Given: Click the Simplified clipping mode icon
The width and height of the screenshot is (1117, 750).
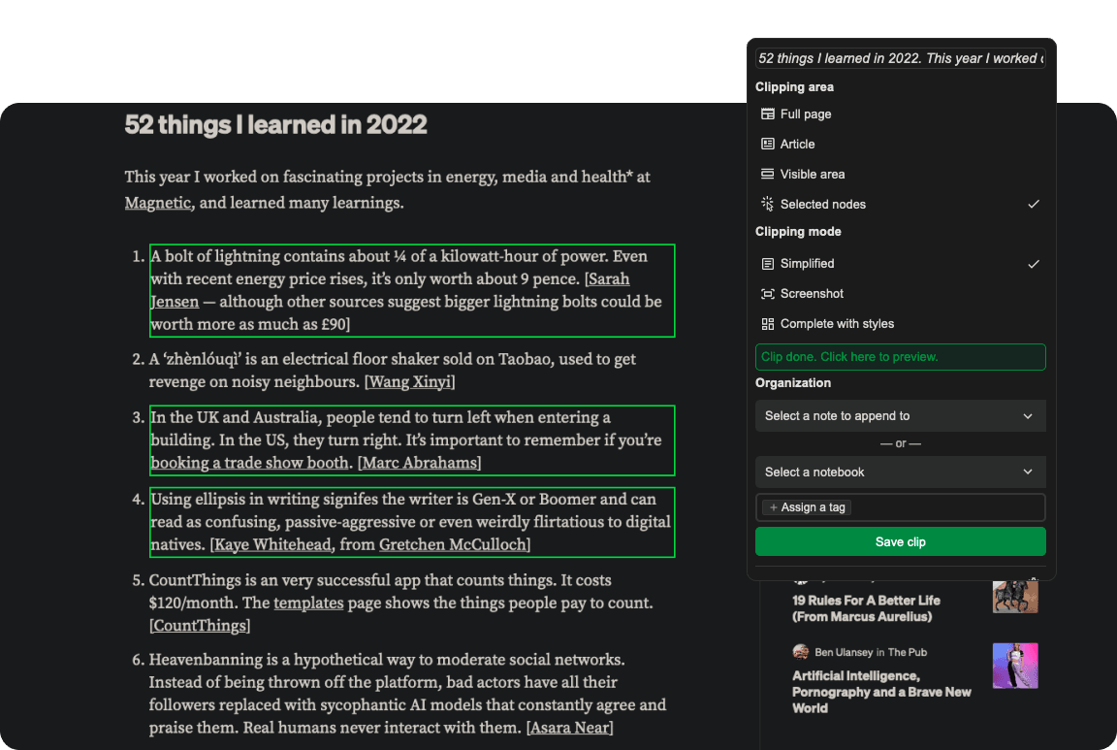Looking at the screenshot, I should (x=766, y=263).
